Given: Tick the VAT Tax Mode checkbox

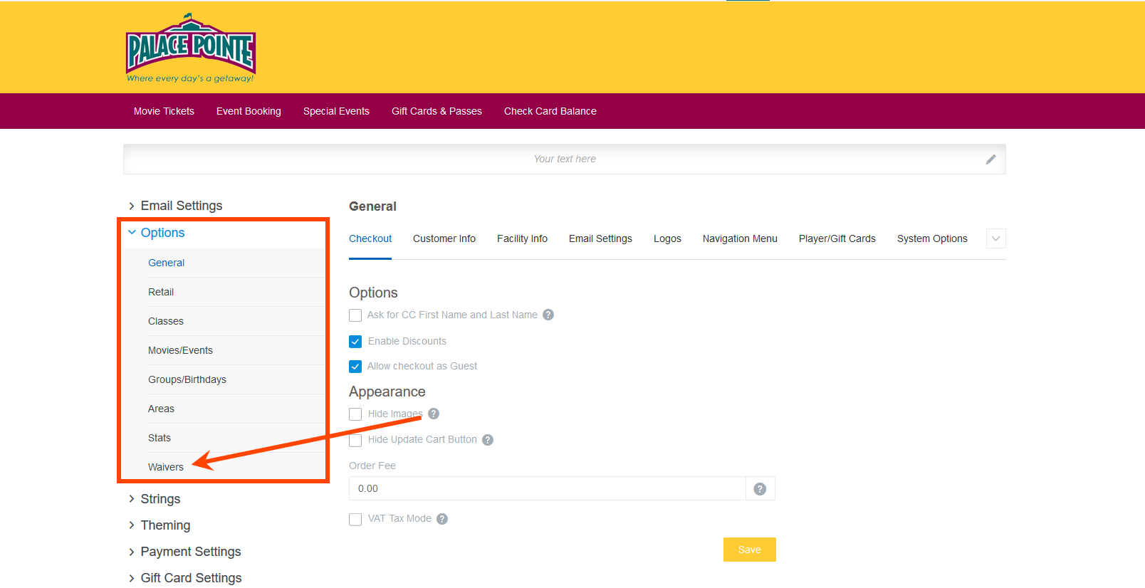Looking at the screenshot, I should (355, 520).
